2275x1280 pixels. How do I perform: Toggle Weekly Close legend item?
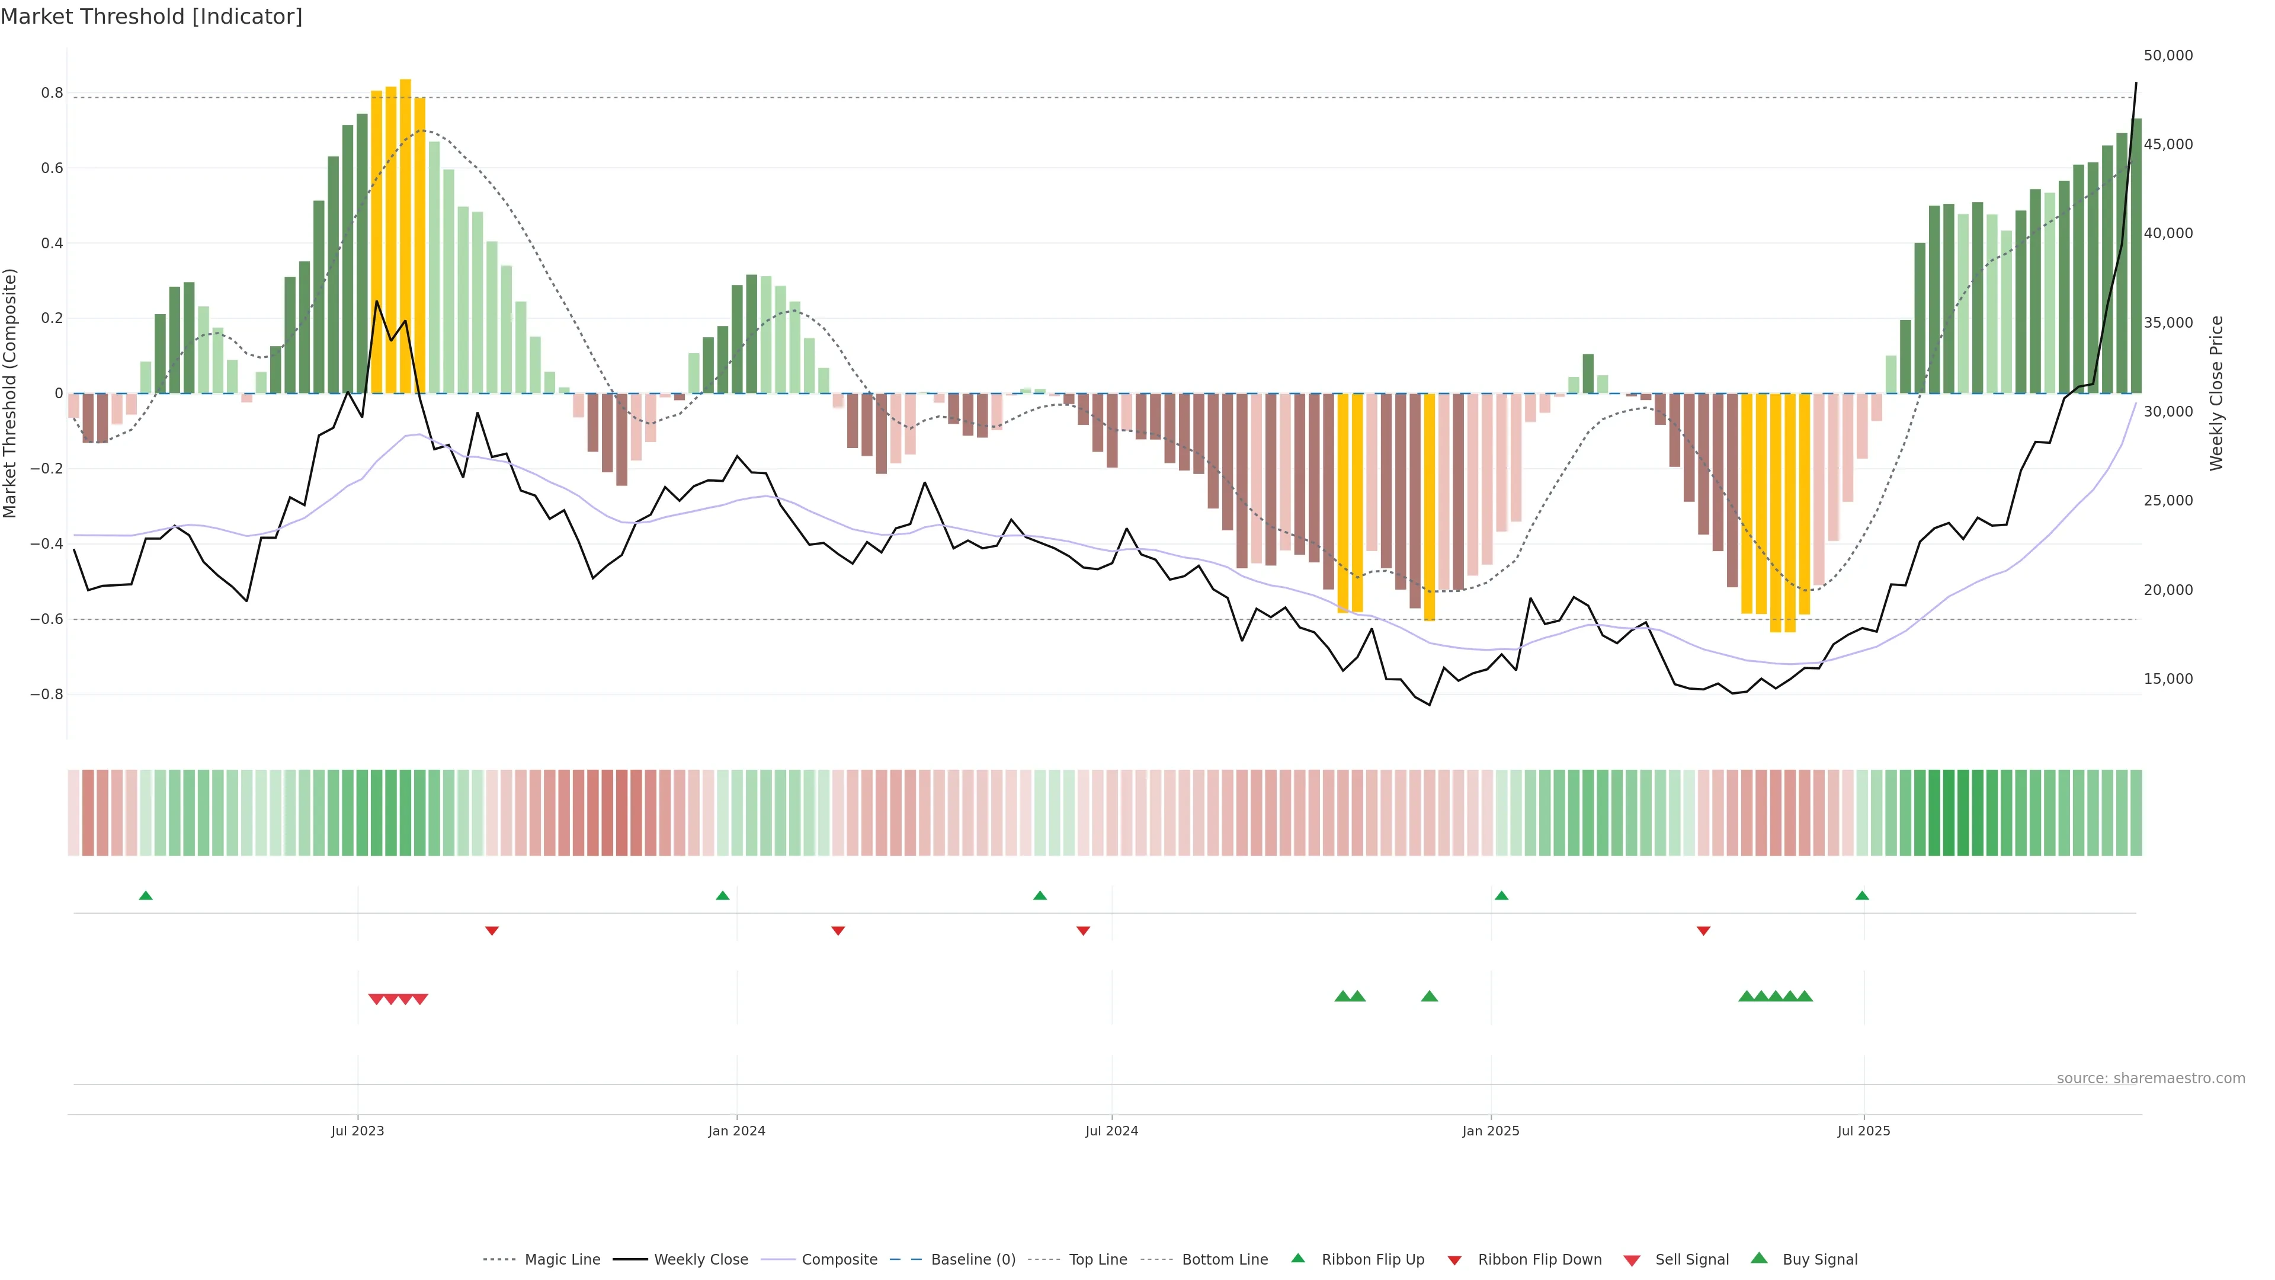pyautogui.click(x=700, y=1260)
